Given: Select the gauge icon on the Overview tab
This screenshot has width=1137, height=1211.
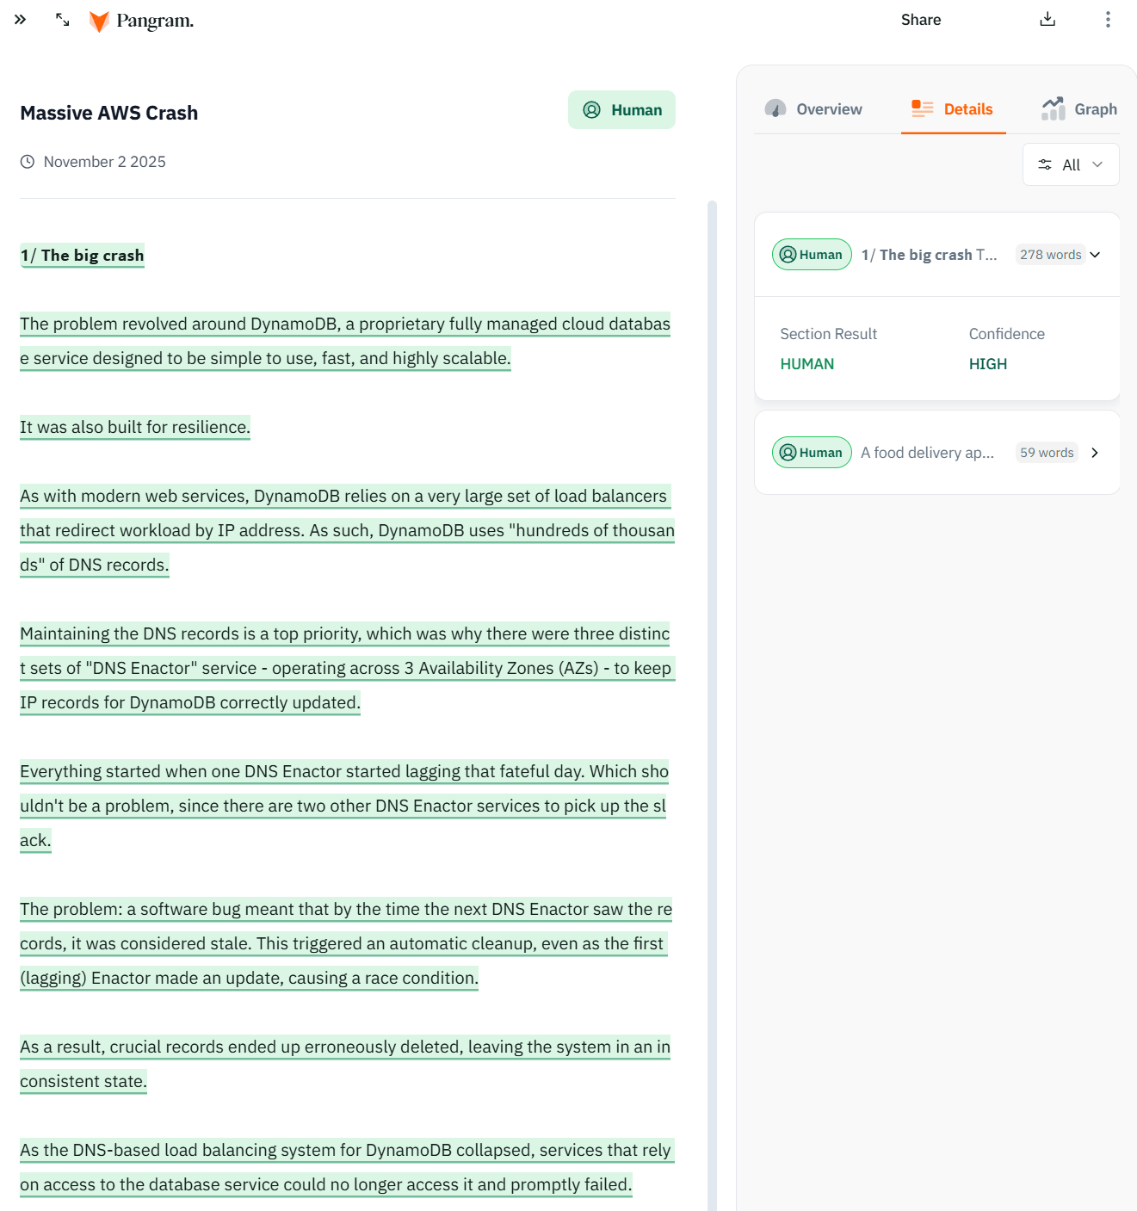Looking at the screenshot, I should (776, 108).
